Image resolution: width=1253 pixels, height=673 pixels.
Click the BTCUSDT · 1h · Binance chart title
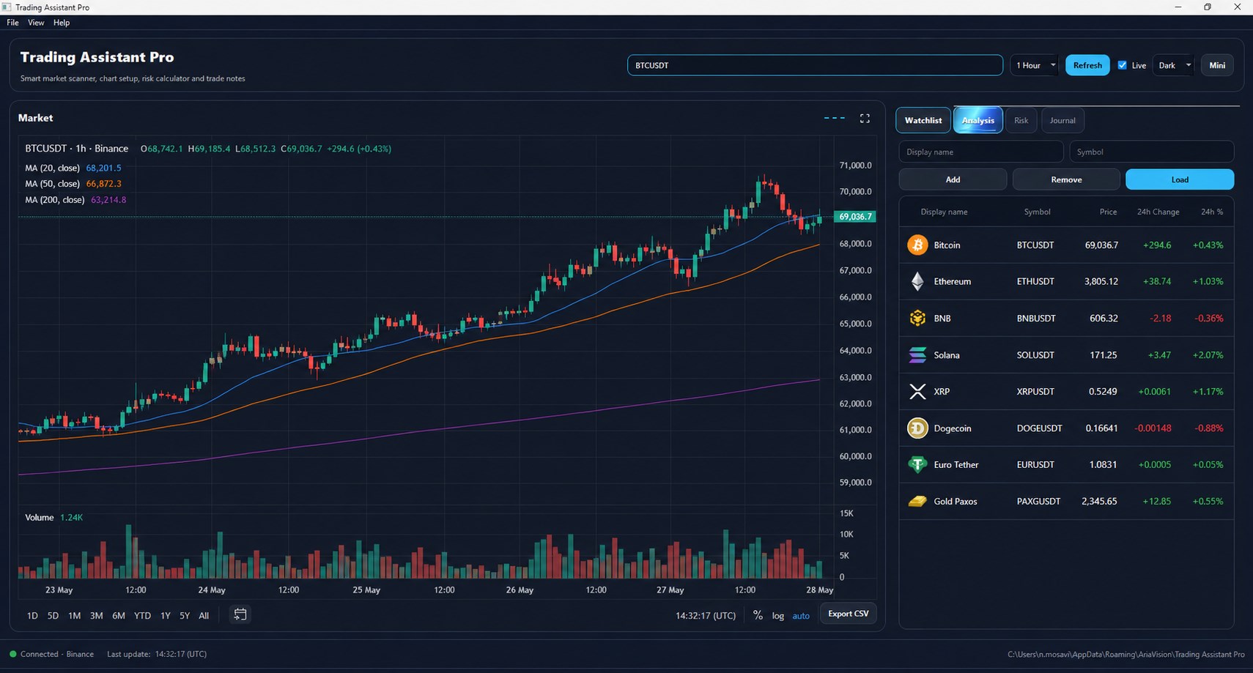pos(76,149)
